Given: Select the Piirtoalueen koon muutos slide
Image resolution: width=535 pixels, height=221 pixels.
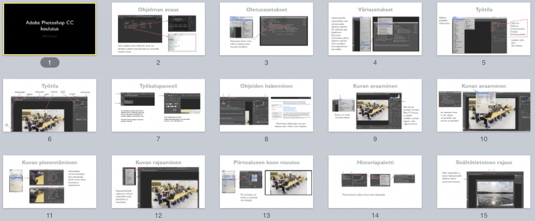Looking at the screenshot, I should pos(266,182).
